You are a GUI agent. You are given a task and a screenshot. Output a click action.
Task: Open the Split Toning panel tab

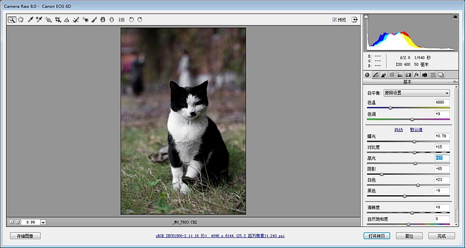pos(400,75)
